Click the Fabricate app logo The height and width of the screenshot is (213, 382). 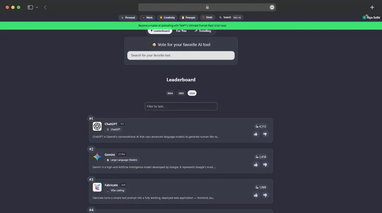[x=97, y=187]
